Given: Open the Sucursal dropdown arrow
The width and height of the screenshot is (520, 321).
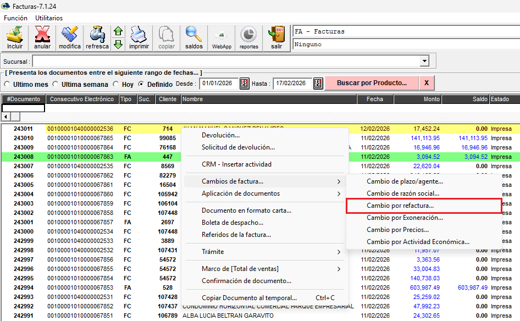Looking at the screenshot, I should [424, 61].
